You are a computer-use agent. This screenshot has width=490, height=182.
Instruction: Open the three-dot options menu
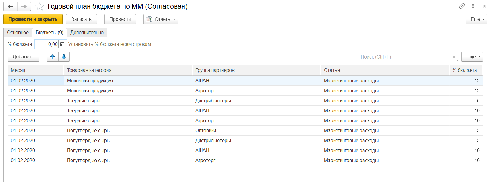(x=473, y=6)
